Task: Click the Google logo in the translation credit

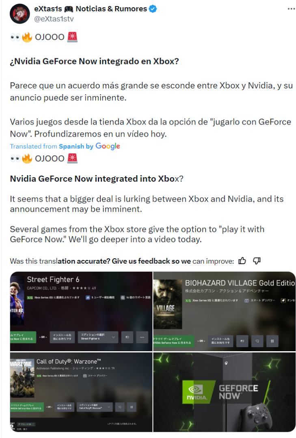Action: click(108, 146)
